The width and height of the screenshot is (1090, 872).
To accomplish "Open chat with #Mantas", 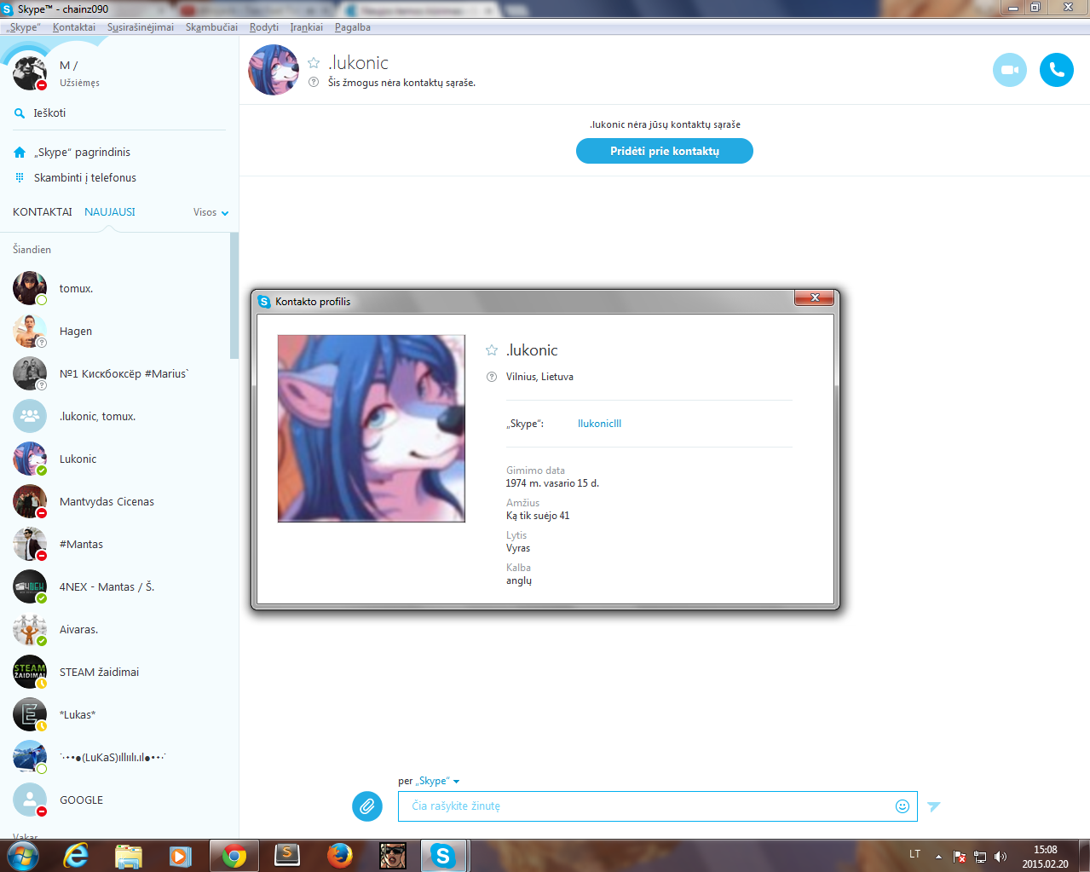I will (x=115, y=544).
